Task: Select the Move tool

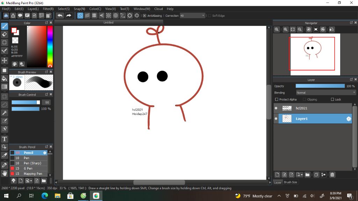Action: 4,60
